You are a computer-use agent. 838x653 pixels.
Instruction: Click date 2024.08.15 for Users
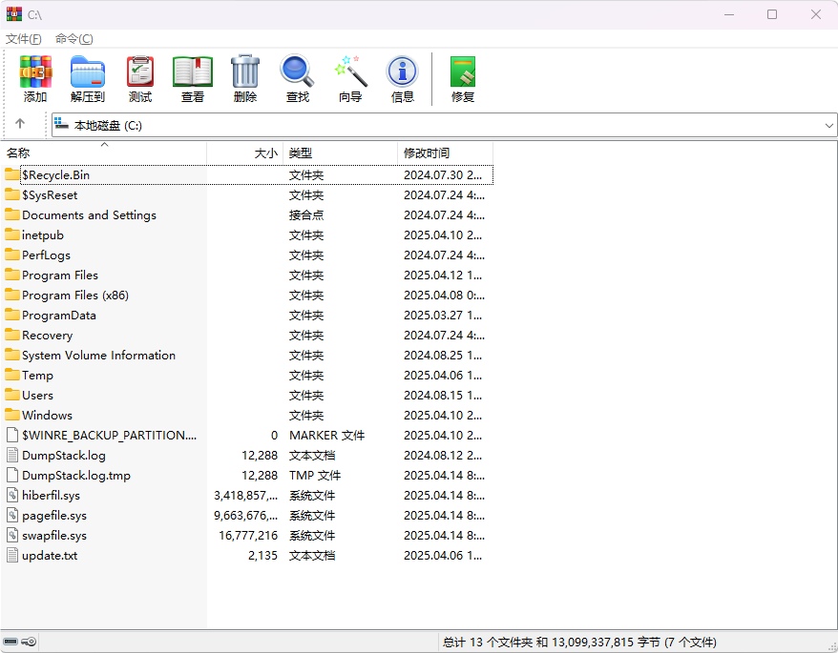tap(443, 395)
